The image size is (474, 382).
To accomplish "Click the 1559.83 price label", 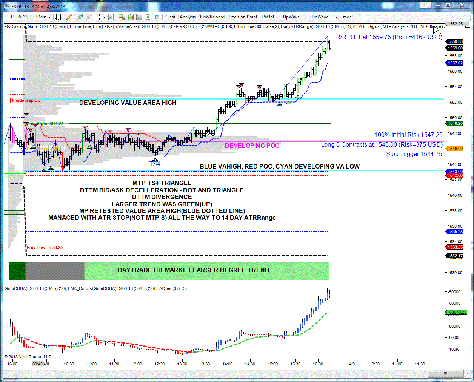I will click(455, 41).
